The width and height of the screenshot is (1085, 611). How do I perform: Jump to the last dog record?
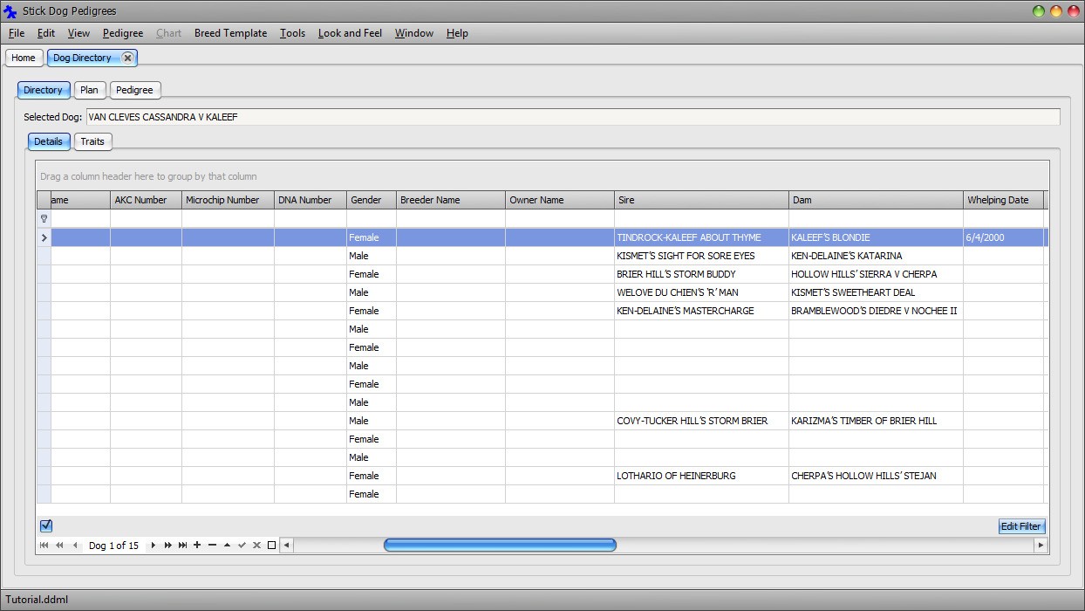coord(182,546)
